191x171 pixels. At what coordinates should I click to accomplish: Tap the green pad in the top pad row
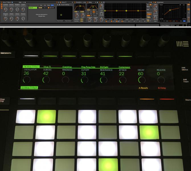46,117
